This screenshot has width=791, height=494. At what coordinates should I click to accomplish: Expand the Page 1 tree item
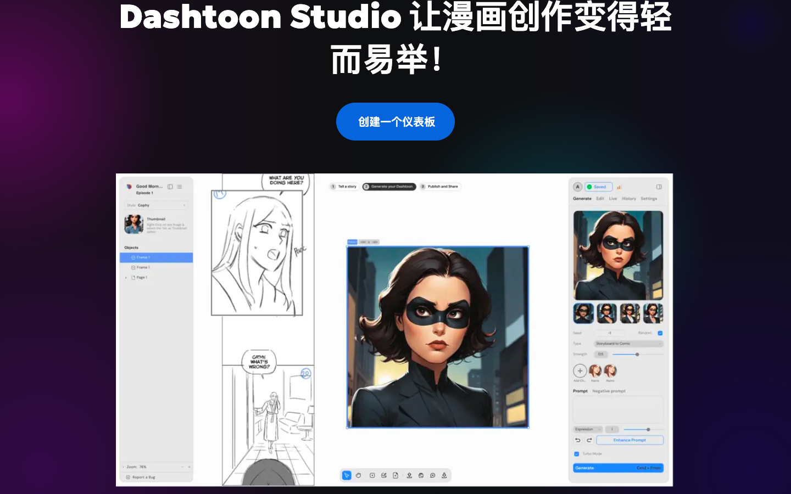[x=126, y=278]
